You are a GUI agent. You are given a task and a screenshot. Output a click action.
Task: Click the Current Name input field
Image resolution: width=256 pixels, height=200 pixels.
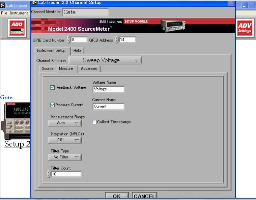(108, 107)
